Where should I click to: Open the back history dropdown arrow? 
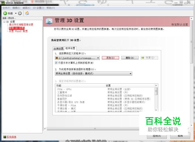(x=16, y=13)
